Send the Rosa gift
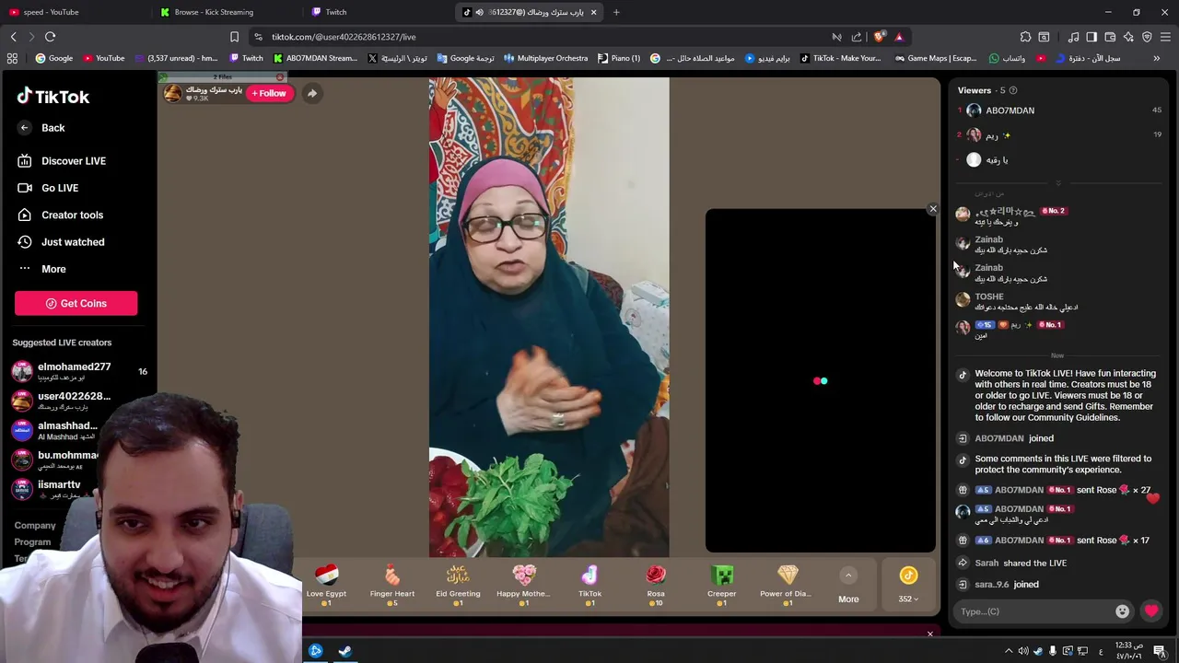 656,584
